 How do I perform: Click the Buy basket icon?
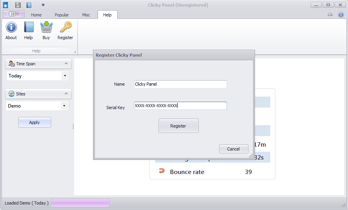coord(46,27)
